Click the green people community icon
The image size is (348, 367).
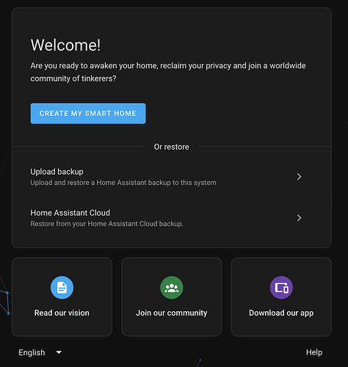(172, 288)
